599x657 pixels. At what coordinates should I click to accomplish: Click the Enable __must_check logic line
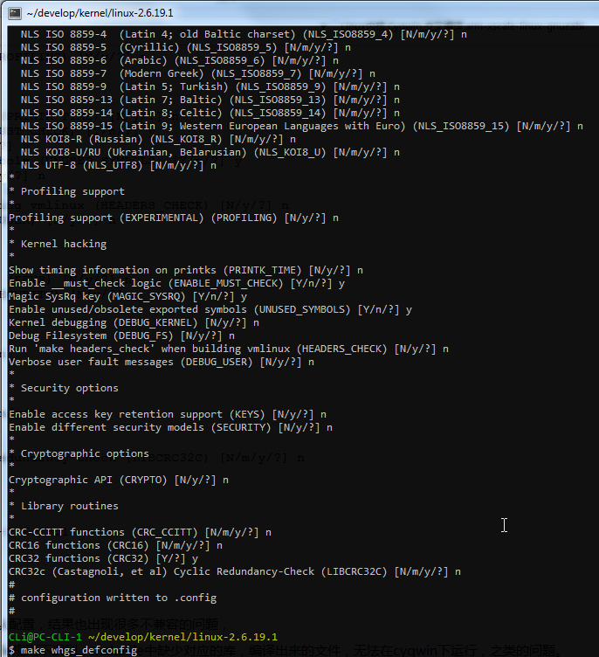[x=176, y=283]
